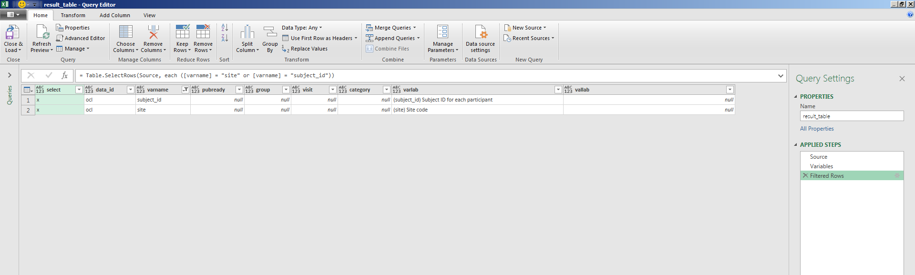Open the visit column filter dropdown
Screen dimensions: 915x275
(x=332, y=90)
